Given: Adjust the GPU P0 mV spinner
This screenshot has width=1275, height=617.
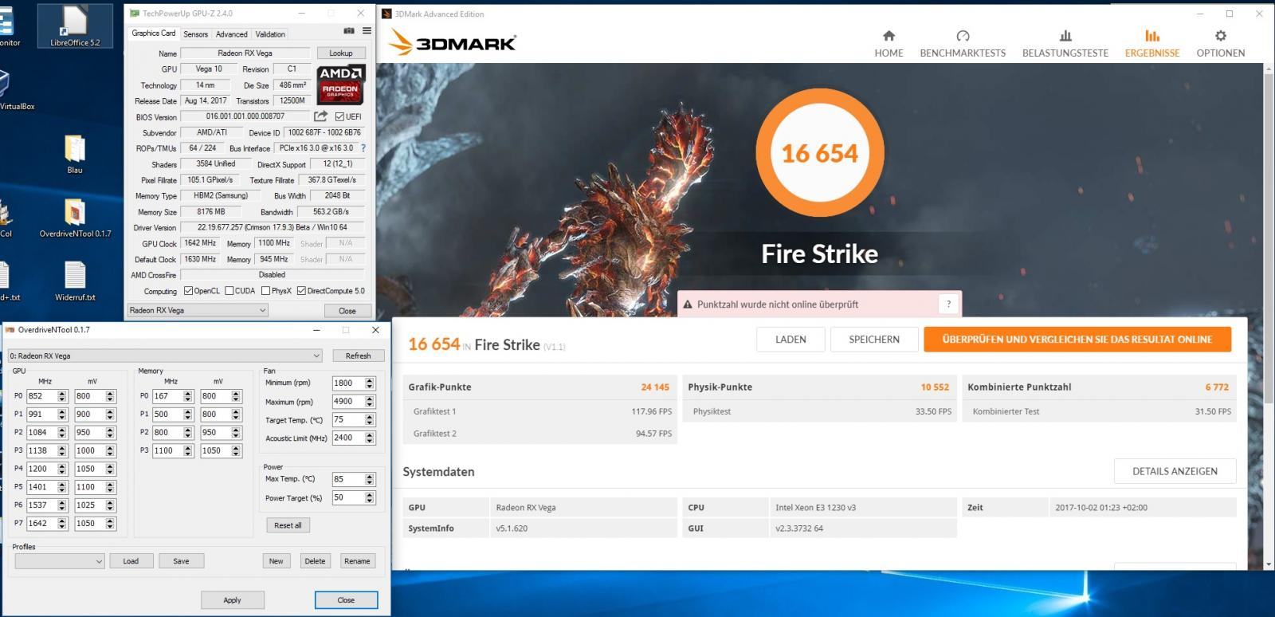Looking at the screenshot, I should 110,396.
